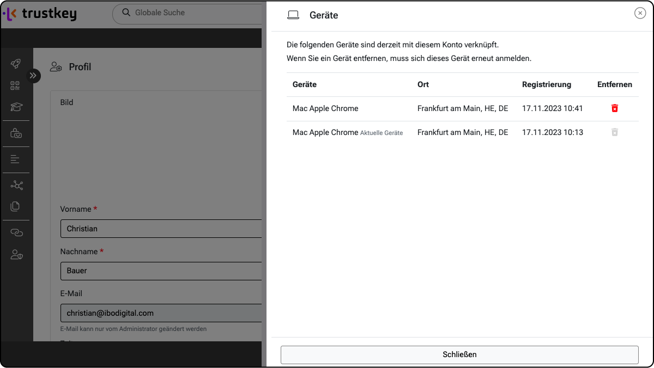Click the user shield icon in the sidebar
The width and height of the screenshot is (654, 368).
pos(16,254)
